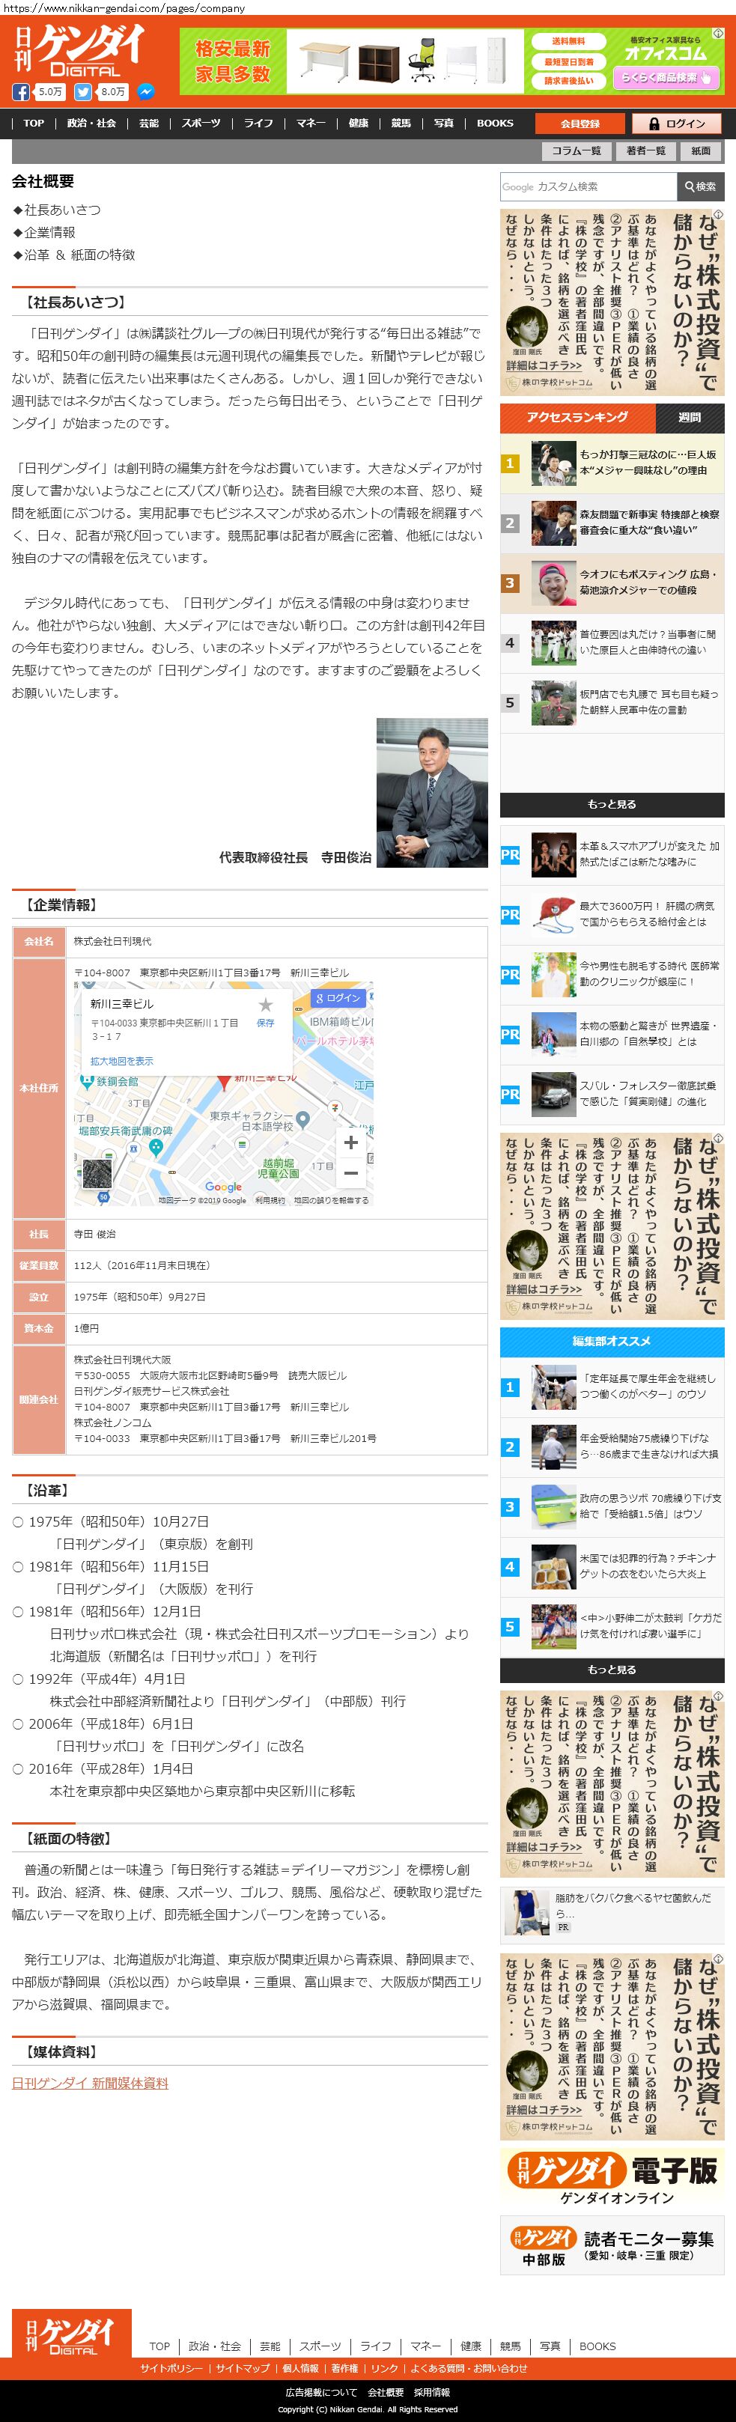Open footer 個人情報 link

(x=301, y=2368)
